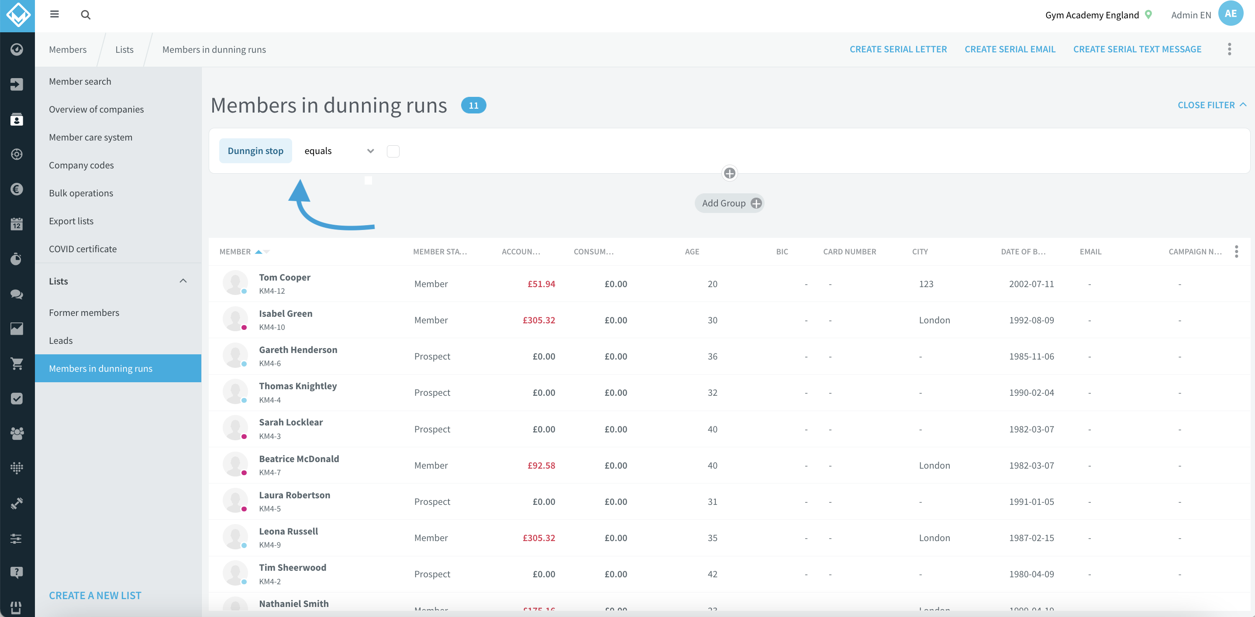The image size is (1255, 617).
Task: Click Create Serial Text Message
Action: tap(1137, 49)
